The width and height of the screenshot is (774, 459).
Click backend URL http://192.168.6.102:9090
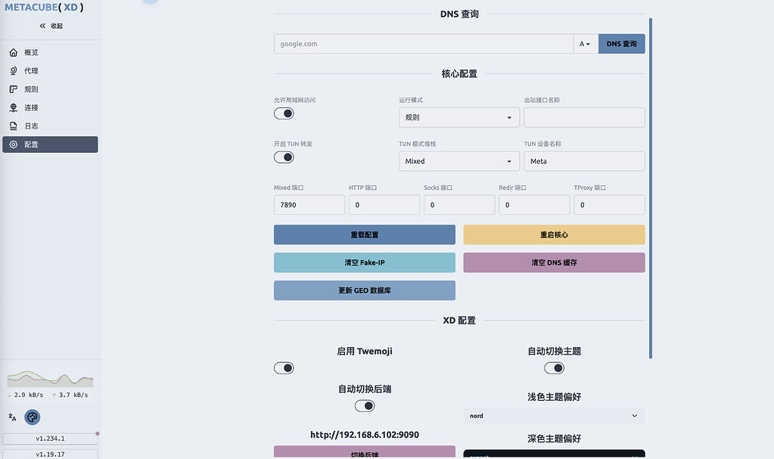(x=365, y=435)
